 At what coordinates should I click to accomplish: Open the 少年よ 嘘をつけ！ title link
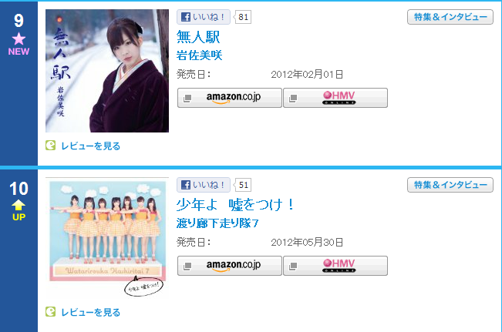[x=235, y=205]
